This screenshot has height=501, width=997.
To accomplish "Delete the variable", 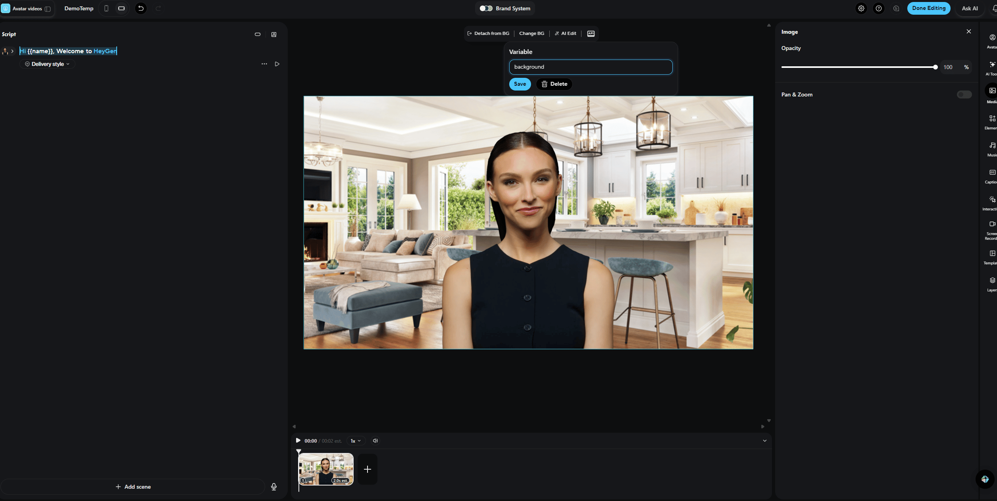I will [x=554, y=84].
